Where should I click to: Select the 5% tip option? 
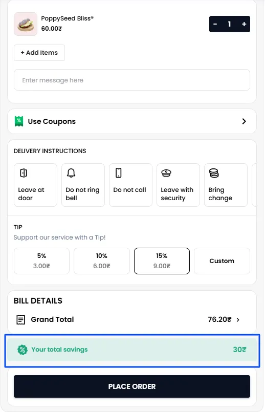pyautogui.click(x=41, y=261)
